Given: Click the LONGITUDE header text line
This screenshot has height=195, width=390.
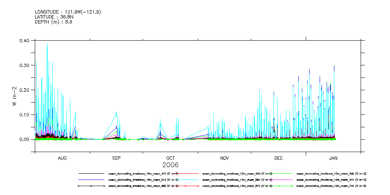Looking at the screenshot, I should click(x=68, y=12).
